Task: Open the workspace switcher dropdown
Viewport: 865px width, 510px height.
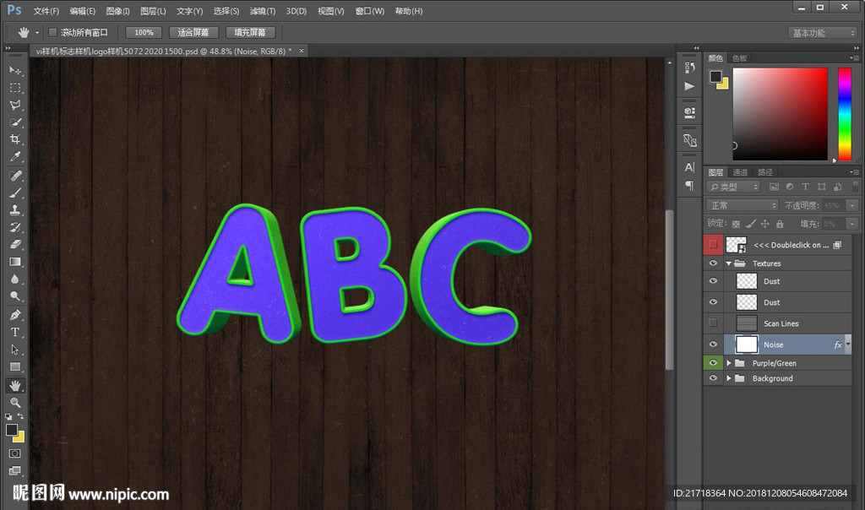Action: 823,33
